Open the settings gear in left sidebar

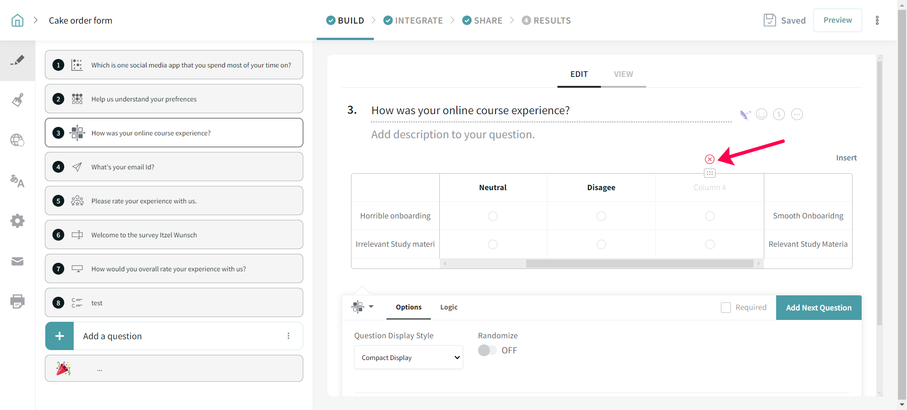coord(17,221)
